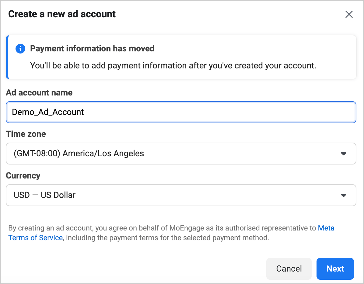This screenshot has width=364, height=284.
Task: Click the Currency dropdown caret arrow
Action: pos(344,195)
